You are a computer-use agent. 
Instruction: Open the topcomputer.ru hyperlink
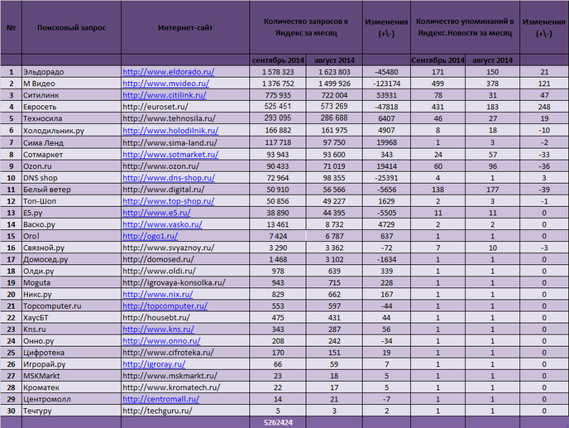point(165,306)
